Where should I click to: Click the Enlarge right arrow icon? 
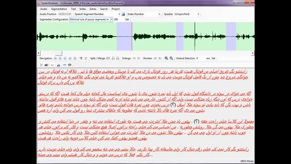click(x=139, y=58)
